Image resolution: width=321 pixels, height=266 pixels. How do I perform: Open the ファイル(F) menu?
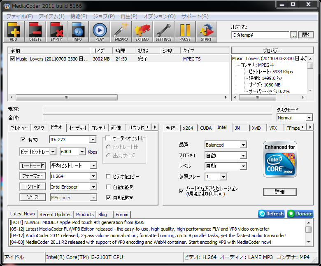[x=19, y=16]
